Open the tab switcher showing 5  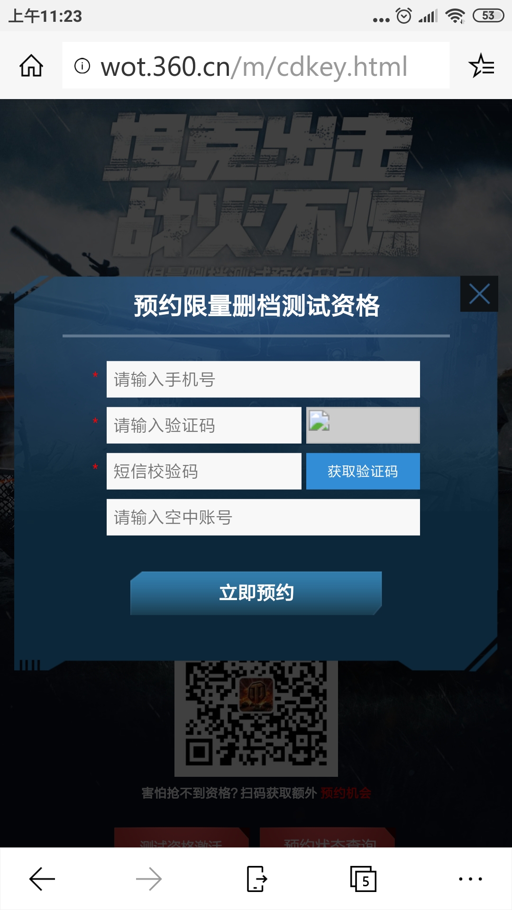(x=363, y=879)
